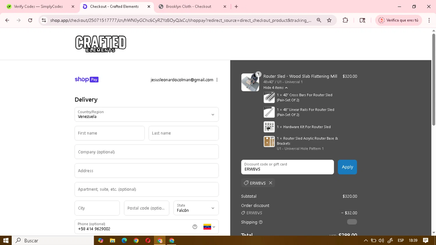Go back to the previous page

click(7, 20)
